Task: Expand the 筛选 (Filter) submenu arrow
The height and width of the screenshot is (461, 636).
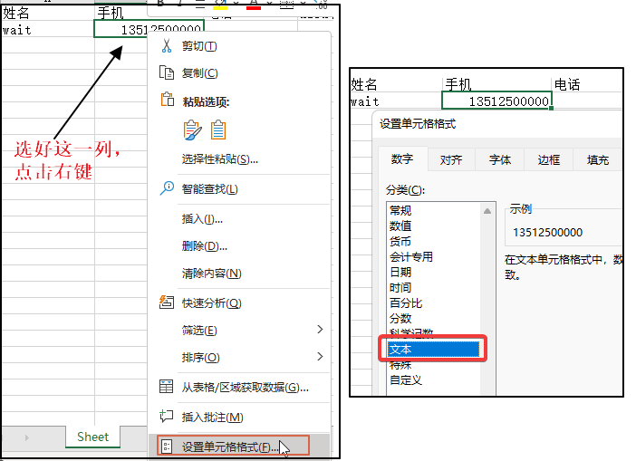Action: [319, 330]
